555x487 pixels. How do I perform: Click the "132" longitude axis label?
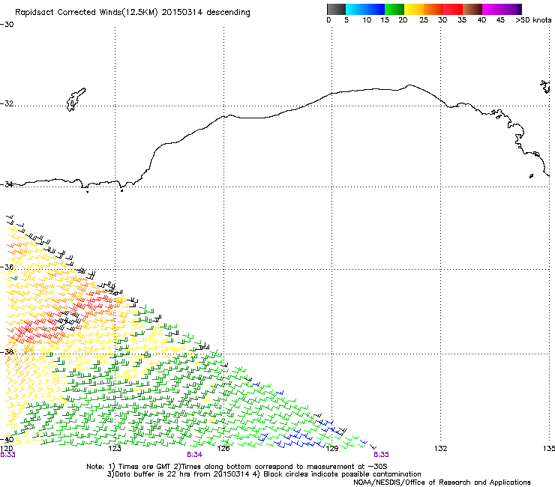pyautogui.click(x=441, y=449)
